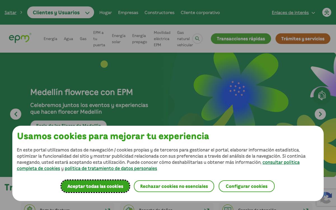This screenshot has height=210, width=336.
Task: Go to previous carousel slide
Action: (x=16, y=114)
